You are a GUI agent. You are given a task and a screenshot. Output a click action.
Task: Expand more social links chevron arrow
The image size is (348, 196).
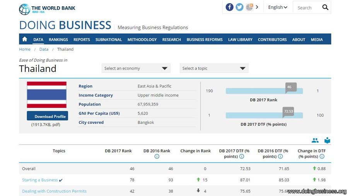[257, 7]
